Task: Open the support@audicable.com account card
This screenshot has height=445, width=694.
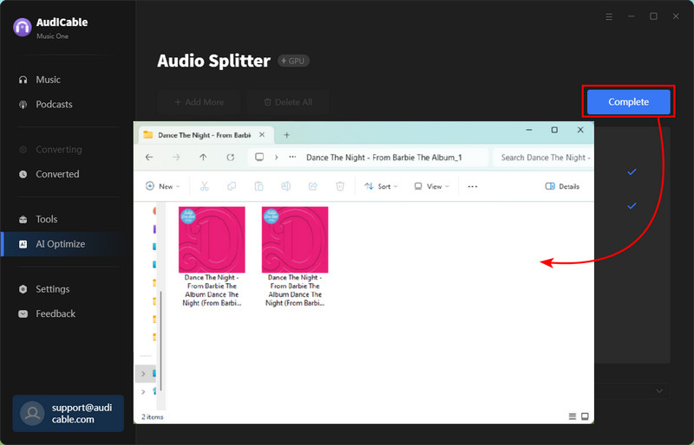Action: click(69, 413)
